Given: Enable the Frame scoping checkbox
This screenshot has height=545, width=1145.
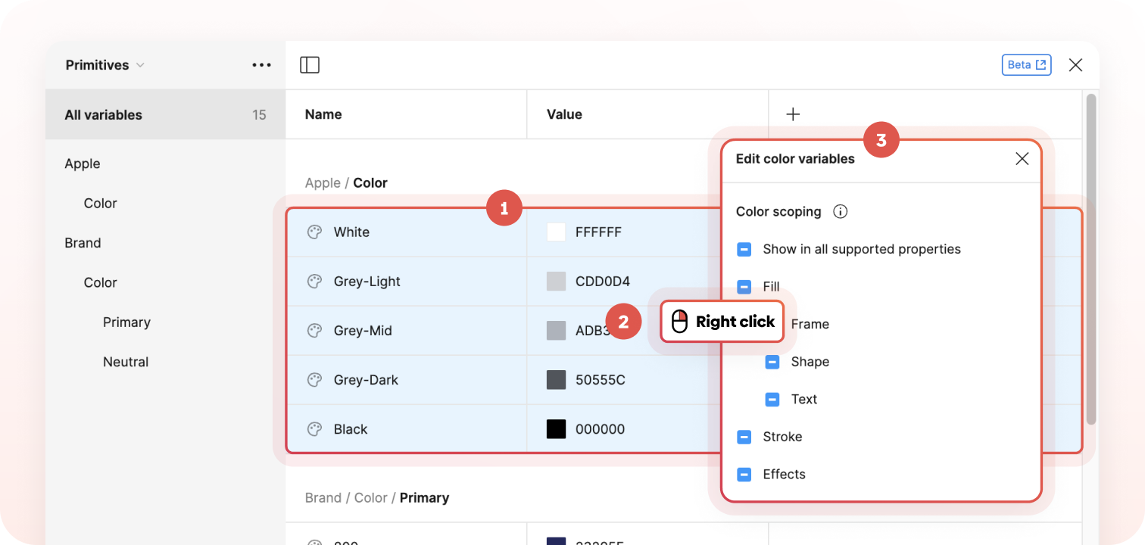Looking at the screenshot, I should 773,324.
